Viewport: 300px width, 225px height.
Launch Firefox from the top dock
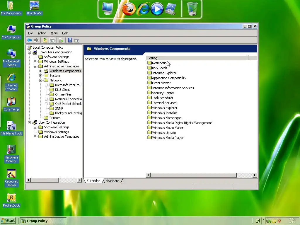129,9
